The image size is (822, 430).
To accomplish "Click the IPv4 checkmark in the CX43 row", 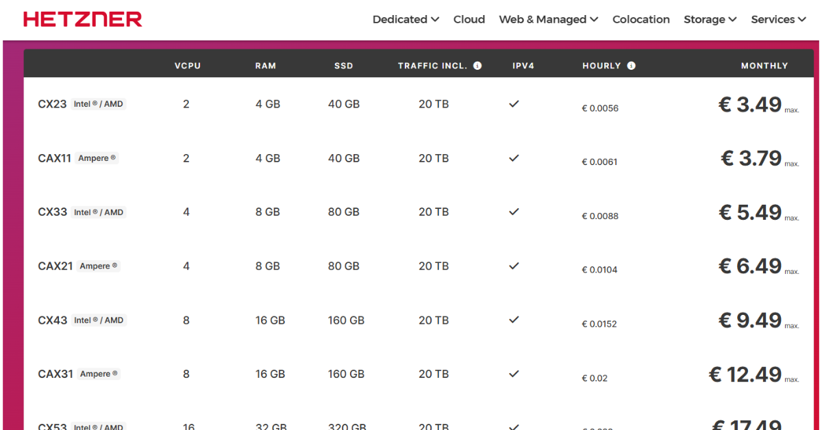I will click(514, 320).
